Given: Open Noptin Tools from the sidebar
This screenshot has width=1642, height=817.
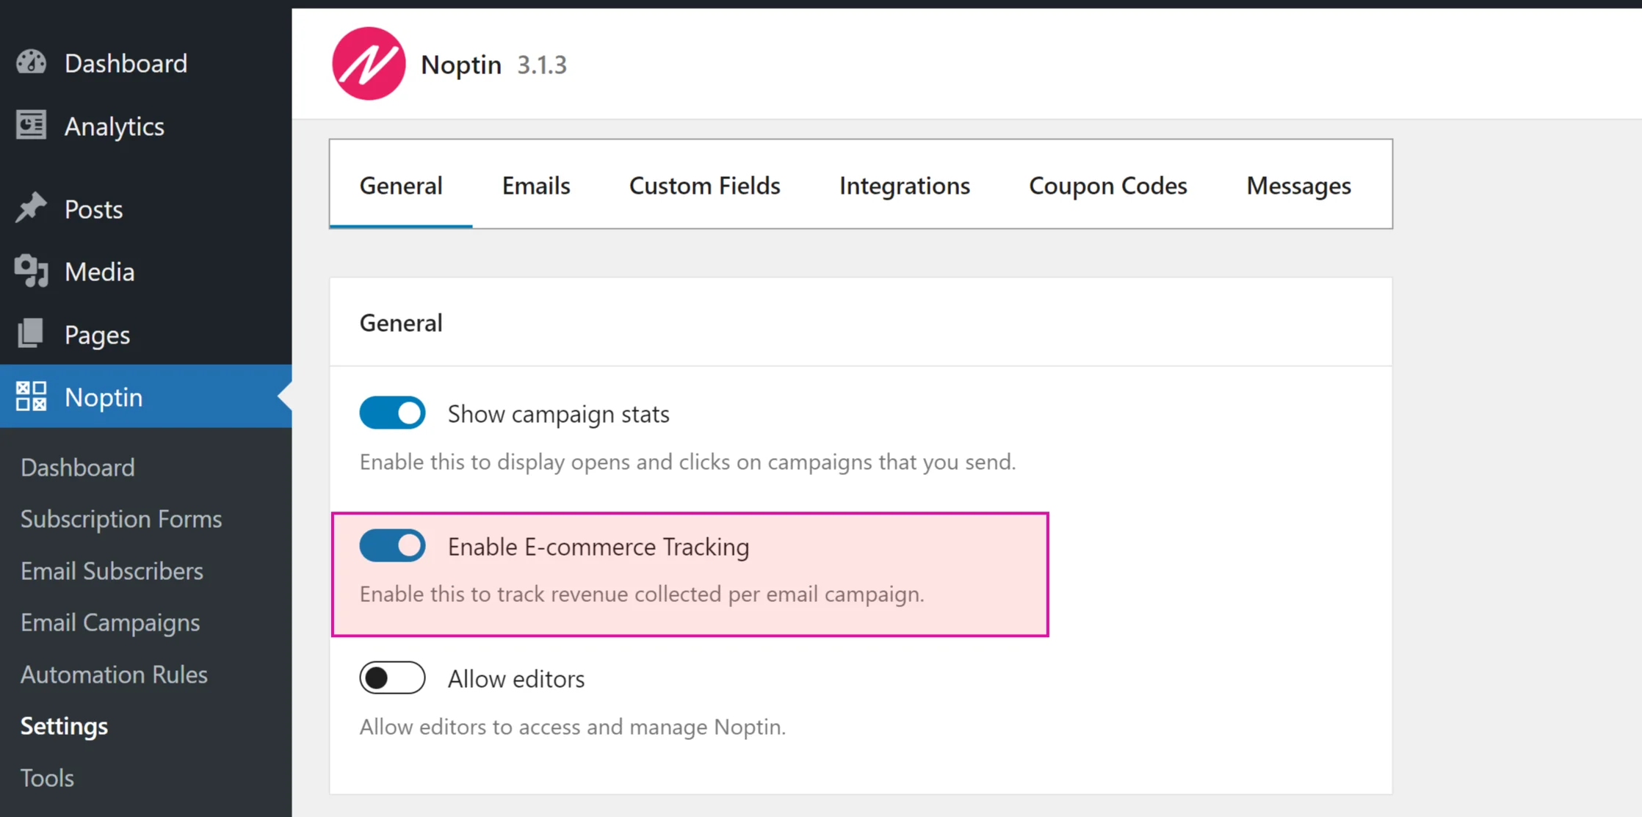Looking at the screenshot, I should point(46,777).
